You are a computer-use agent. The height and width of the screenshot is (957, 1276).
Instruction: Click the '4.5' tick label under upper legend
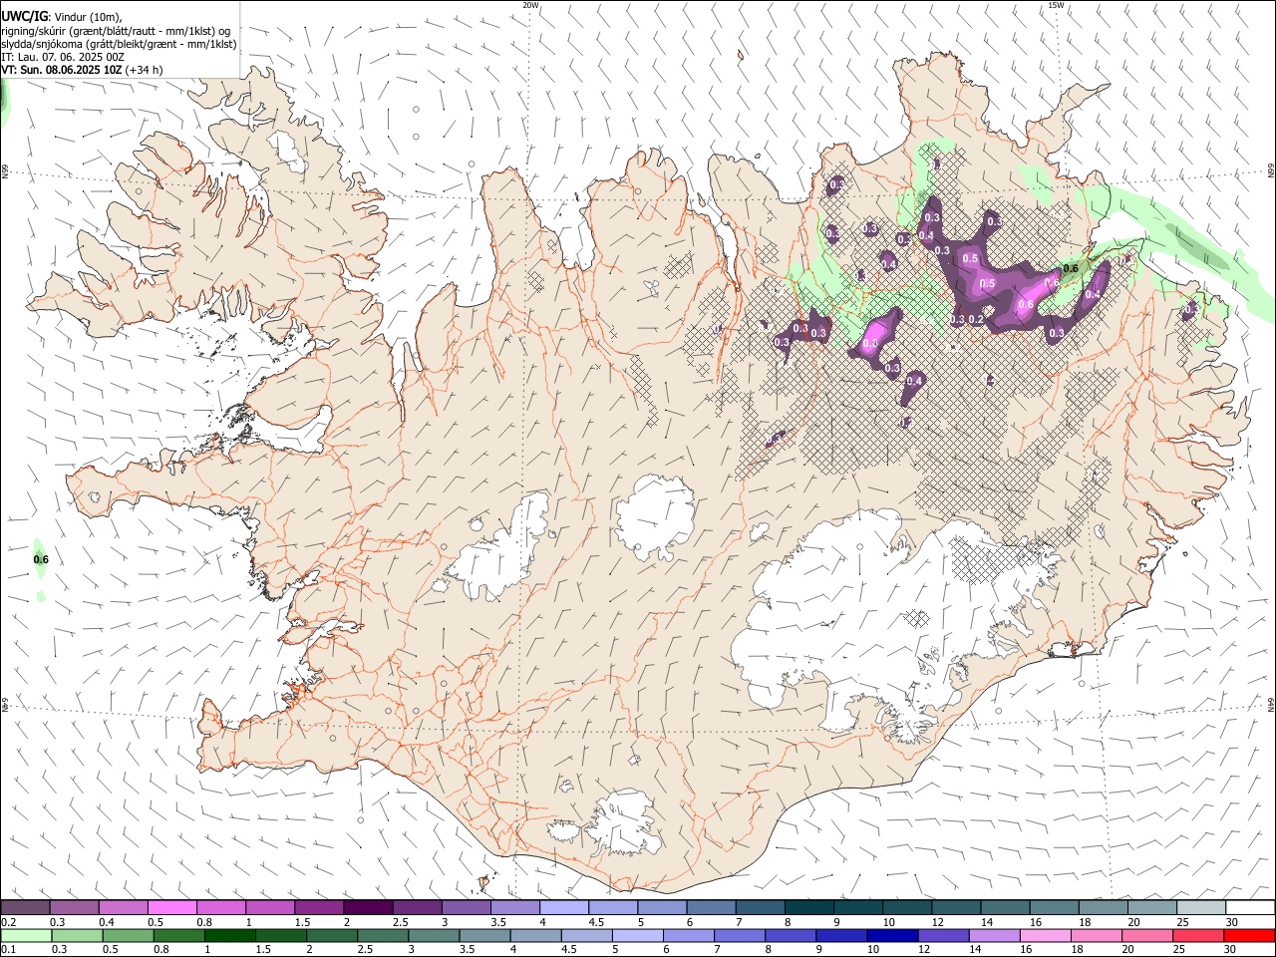point(596,922)
